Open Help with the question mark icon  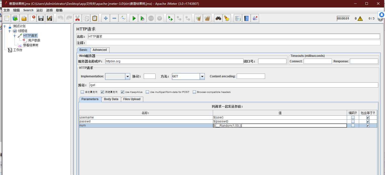(247, 18)
